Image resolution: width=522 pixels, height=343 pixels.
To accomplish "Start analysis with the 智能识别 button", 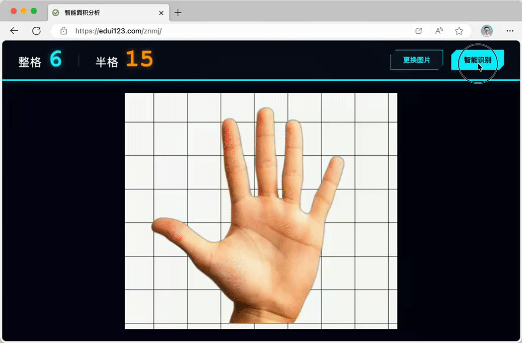I will pos(476,60).
